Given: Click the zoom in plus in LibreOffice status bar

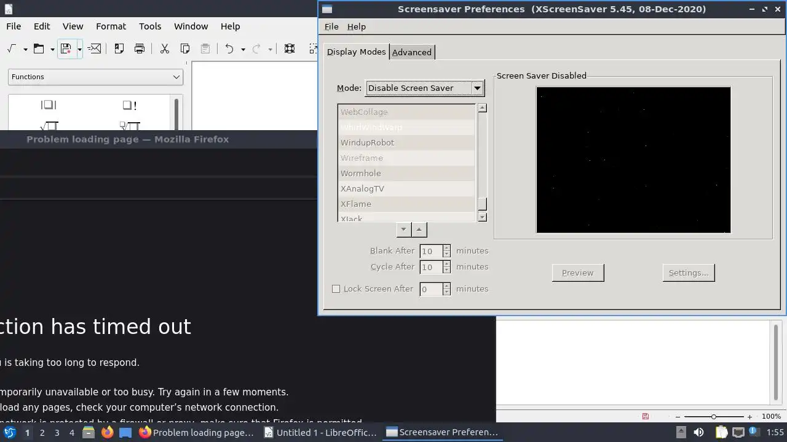Looking at the screenshot, I should [x=749, y=417].
